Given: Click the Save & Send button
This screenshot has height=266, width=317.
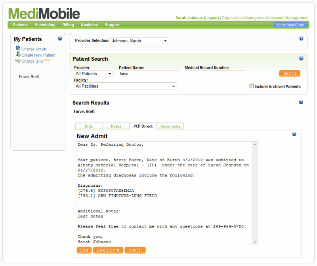Looking at the screenshot, I should click(108, 250).
